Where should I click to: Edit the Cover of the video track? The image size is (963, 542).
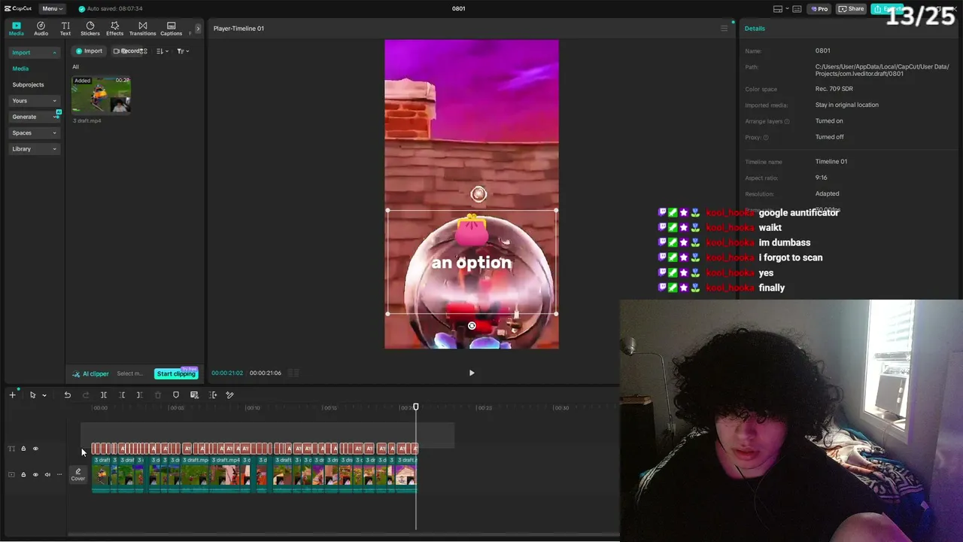coord(78,474)
